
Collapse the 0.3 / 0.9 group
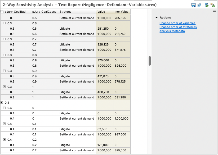click(x=5, y=71)
